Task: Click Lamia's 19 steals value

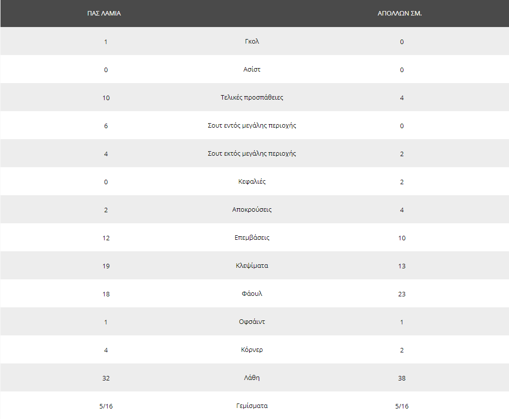Action: (106, 266)
